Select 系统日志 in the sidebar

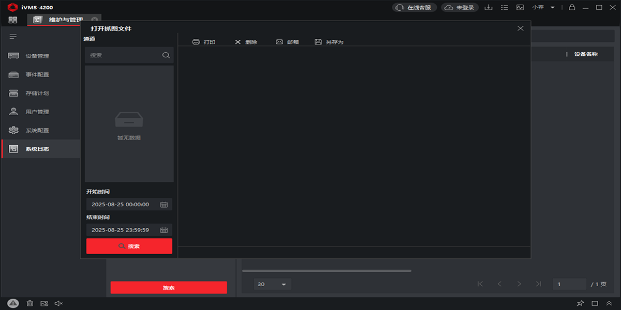click(40, 149)
